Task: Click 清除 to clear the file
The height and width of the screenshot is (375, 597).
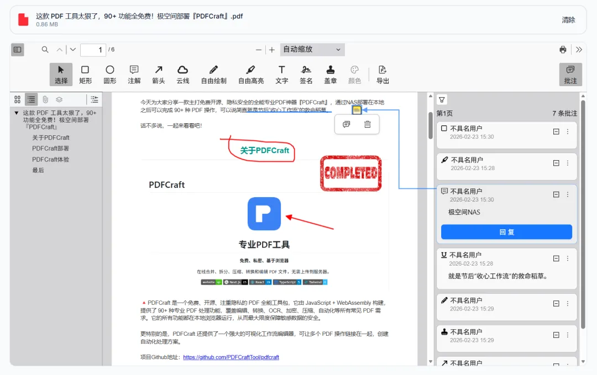Action: [568, 20]
